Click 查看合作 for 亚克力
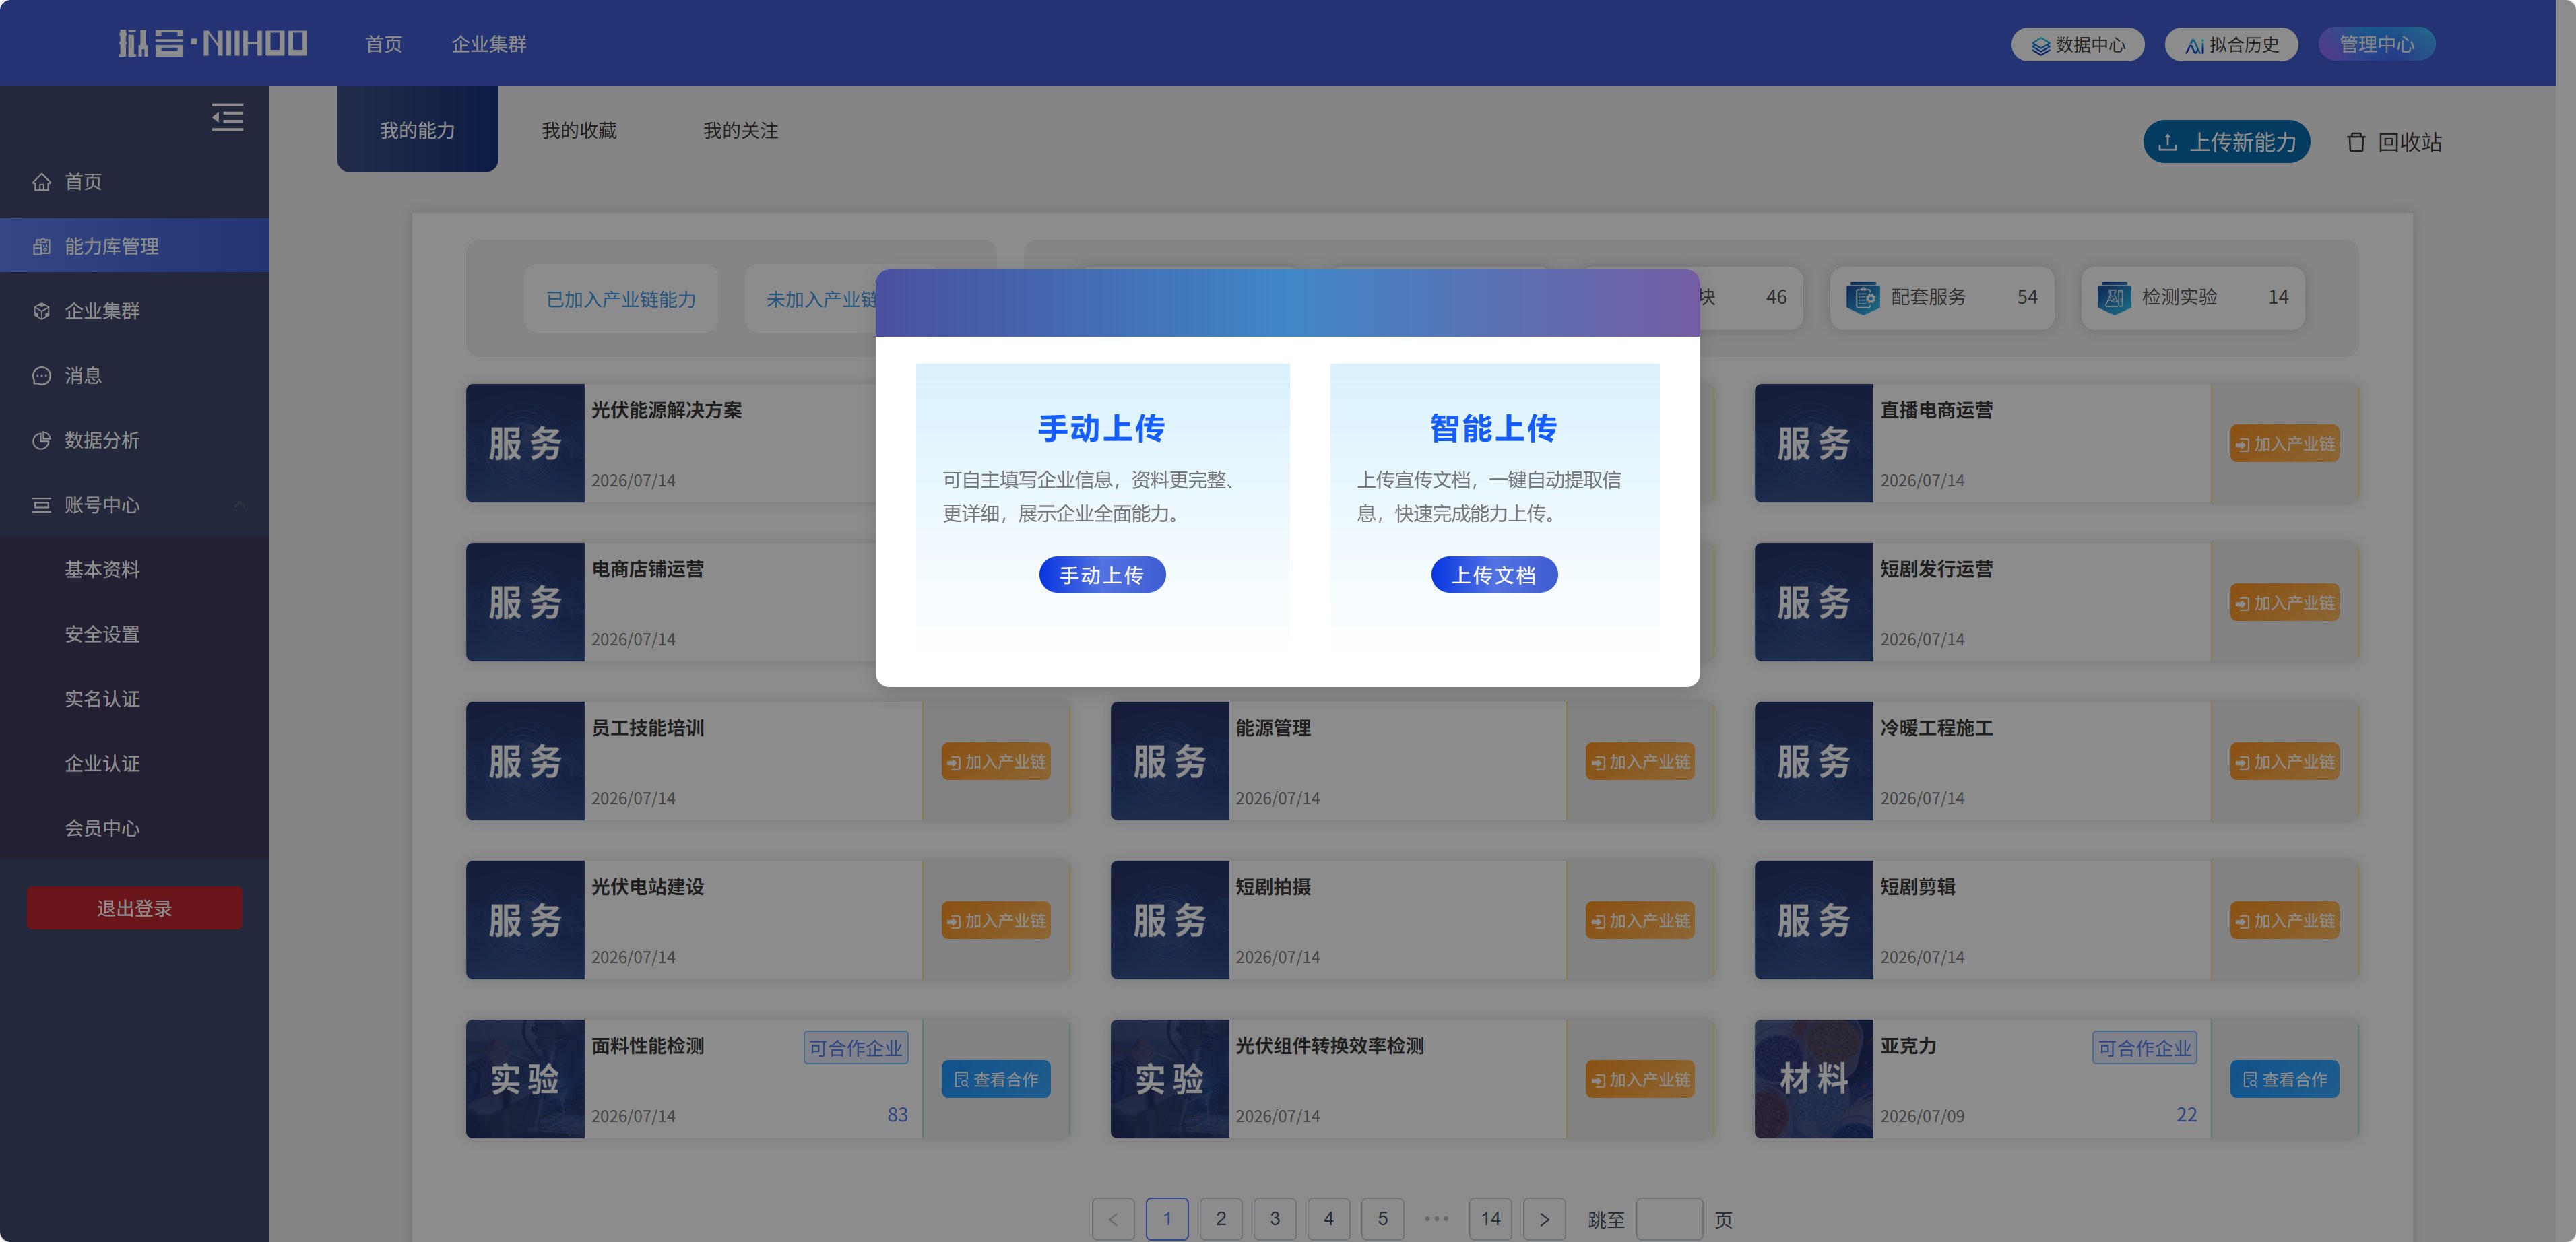 point(2284,1080)
